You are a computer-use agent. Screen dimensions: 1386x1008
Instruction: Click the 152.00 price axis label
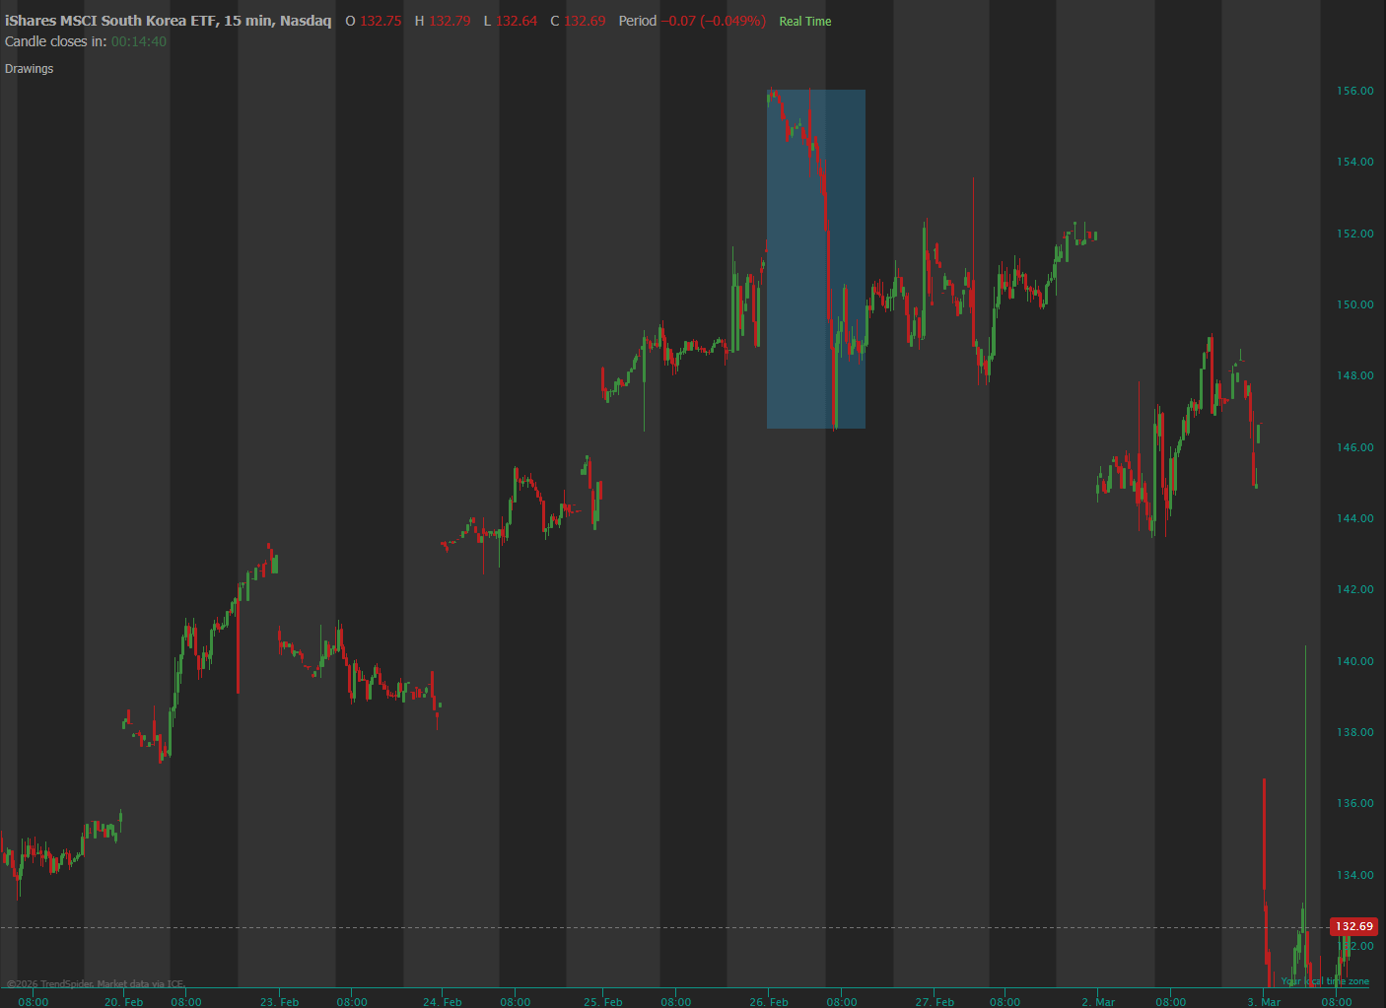1354,234
